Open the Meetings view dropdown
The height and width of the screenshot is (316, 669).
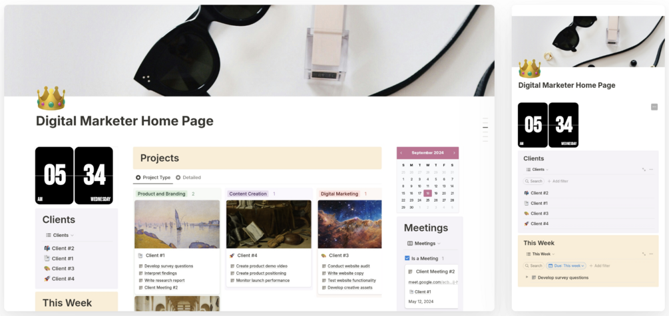pos(424,243)
